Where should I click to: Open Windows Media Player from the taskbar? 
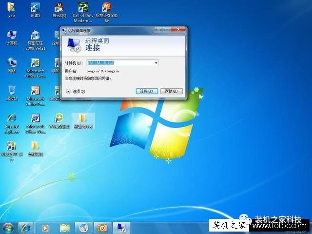pyautogui.click(x=45, y=228)
